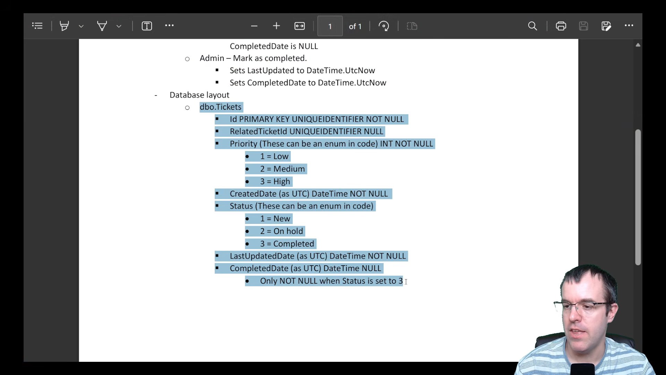Click 'Id PRIMARY KEY UNIQUEIDENTIFIER NOT NULL' line
Image resolution: width=666 pixels, height=375 pixels.
pyautogui.click(x=317, y=119)
